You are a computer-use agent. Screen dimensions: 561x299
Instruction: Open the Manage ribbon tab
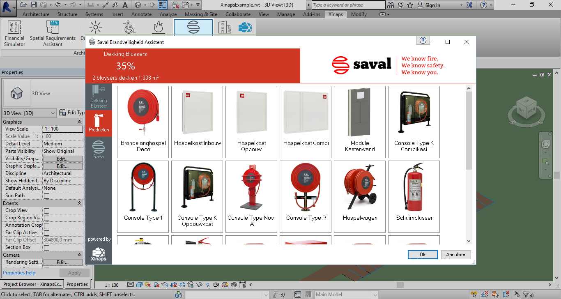[286, 14]
